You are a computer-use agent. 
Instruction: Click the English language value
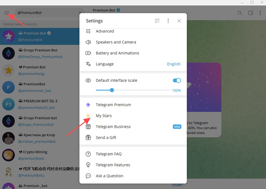click(174, 64)
